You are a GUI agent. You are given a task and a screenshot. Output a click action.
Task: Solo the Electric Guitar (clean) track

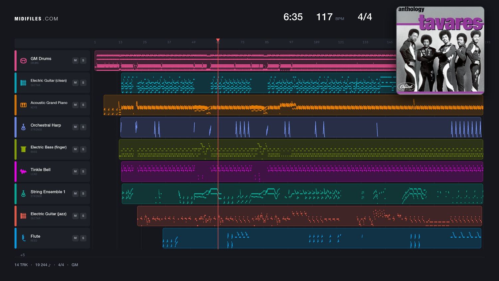83,83
